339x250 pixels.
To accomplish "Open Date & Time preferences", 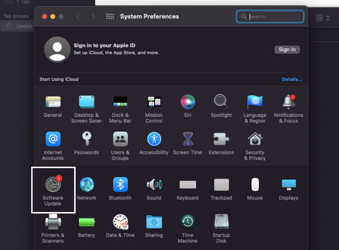I will point(120,226).
